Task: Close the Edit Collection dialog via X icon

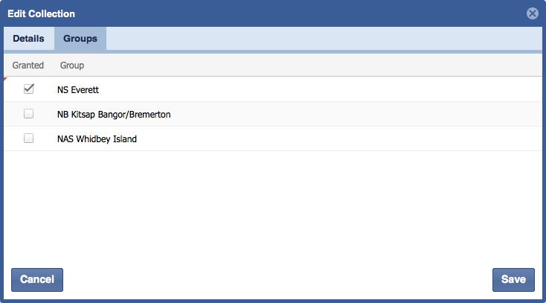Action: pos(532,13)
